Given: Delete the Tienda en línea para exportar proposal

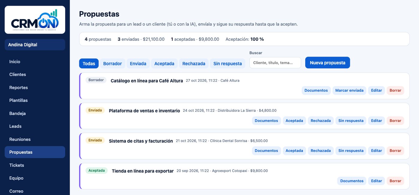Looking at the screenshot, I should tap(395, 181).
